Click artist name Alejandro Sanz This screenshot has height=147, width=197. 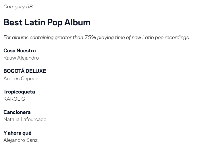(x=20, y=140)
